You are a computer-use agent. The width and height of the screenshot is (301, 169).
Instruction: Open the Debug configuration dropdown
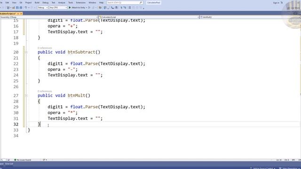(x=43, y=8)
